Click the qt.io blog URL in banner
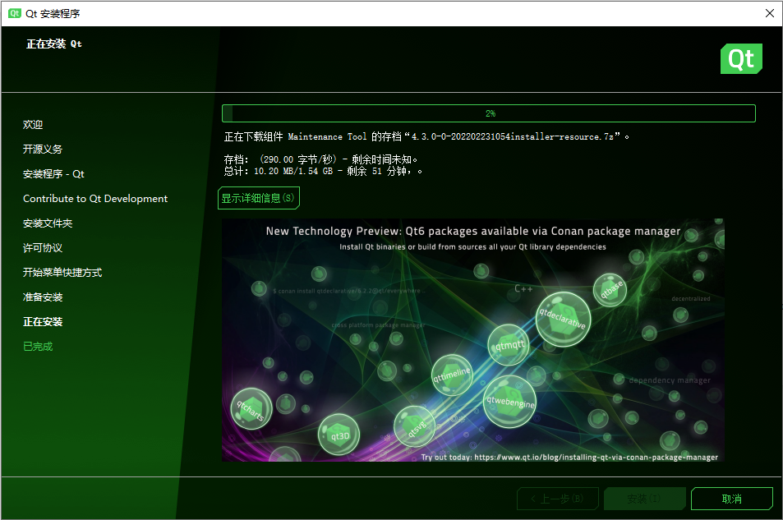Image resolution: width=783 pixels, height=520 pixels. coord(596,457)
